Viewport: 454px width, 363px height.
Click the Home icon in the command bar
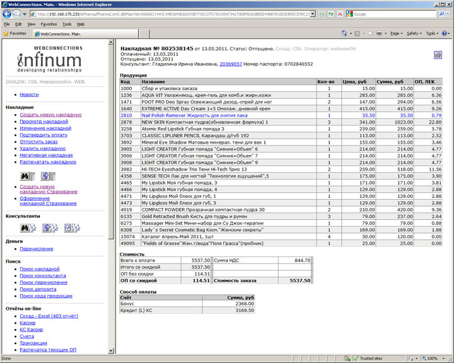coord(344,33)
